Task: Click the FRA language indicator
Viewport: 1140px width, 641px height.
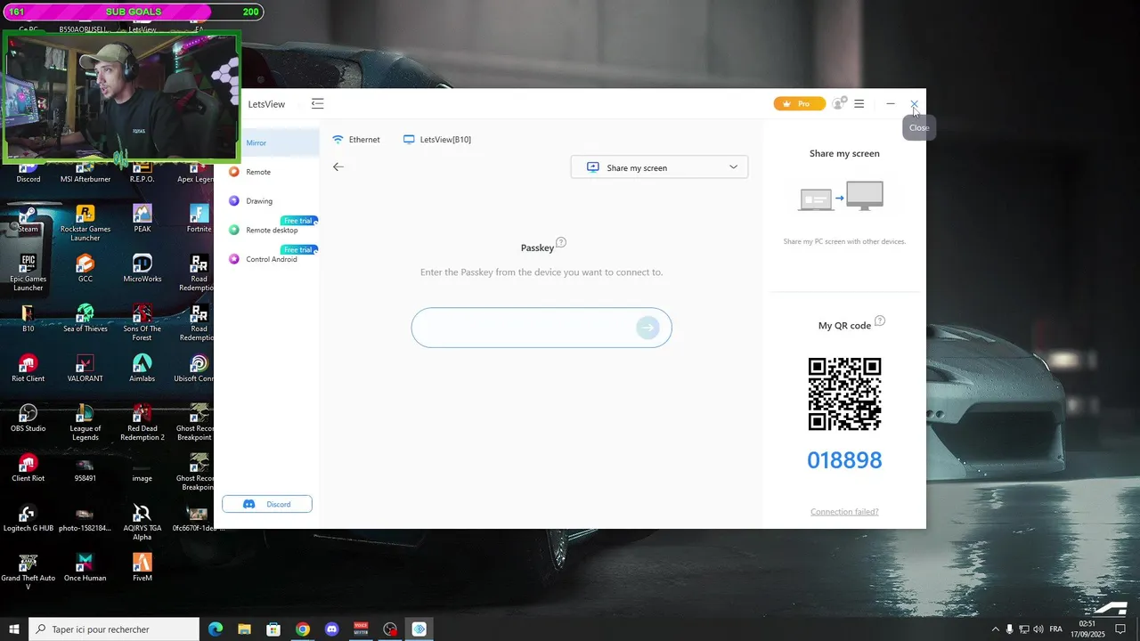Action: (x=1056, y=629)
